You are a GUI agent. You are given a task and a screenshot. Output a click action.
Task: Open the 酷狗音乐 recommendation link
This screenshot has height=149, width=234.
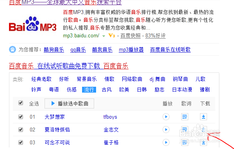(x=54, y=50)
